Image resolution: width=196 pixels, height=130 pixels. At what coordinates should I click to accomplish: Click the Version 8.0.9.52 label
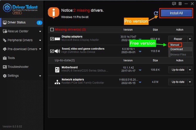pos(12,127)
